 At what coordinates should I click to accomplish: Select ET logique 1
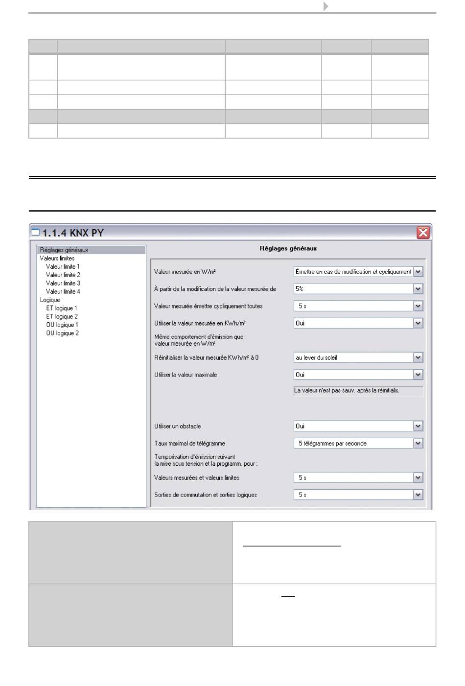pos(62,308)
